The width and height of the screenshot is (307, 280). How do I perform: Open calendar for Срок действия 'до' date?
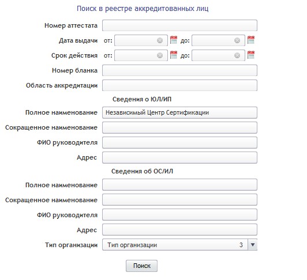251,55
